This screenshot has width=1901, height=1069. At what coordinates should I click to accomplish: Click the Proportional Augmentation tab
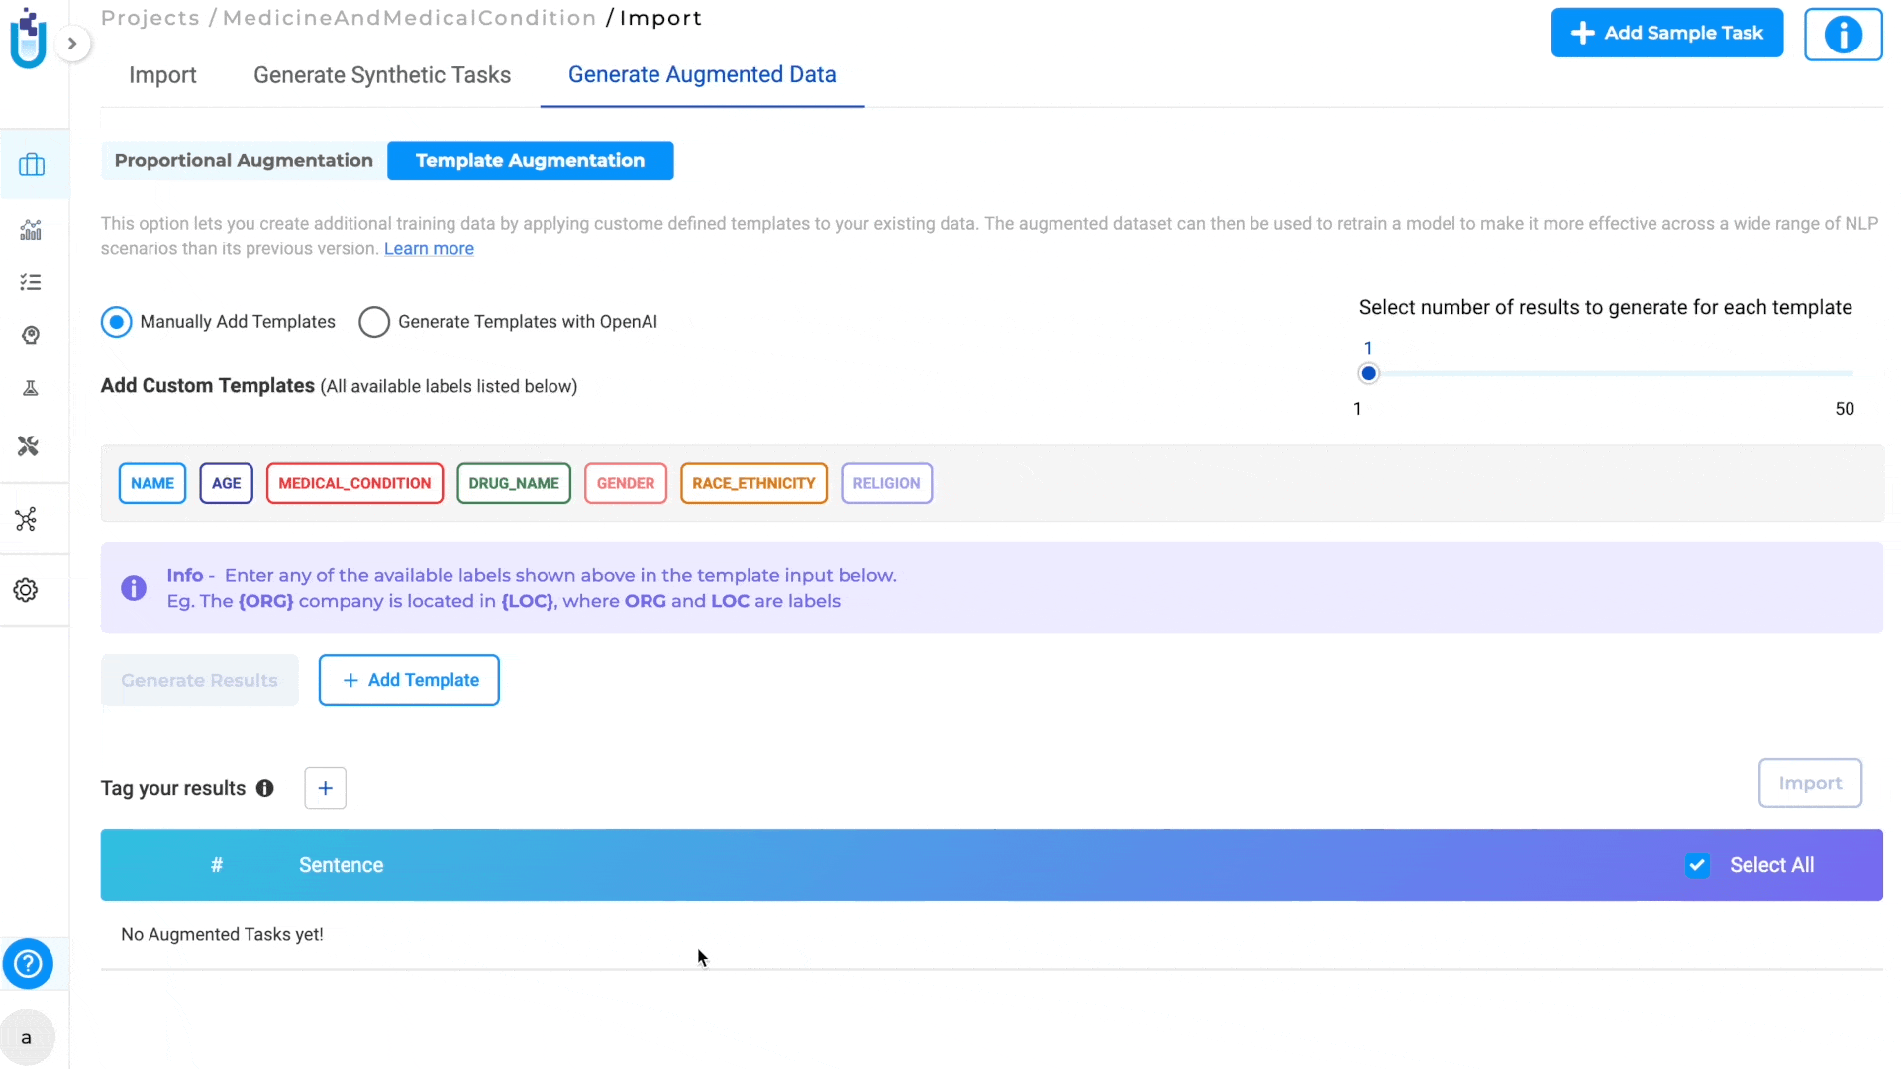point(243,159)
